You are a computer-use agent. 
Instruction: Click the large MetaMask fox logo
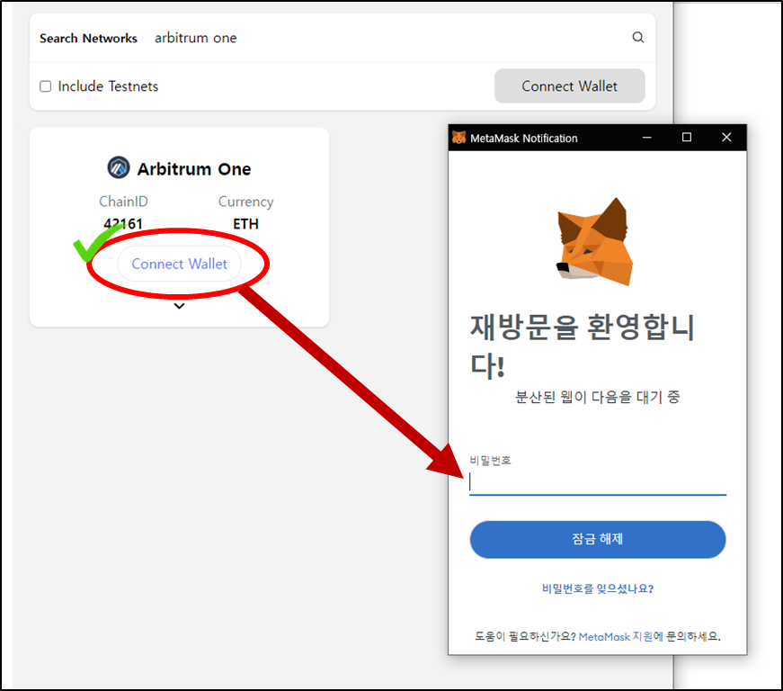click(595, 241)
